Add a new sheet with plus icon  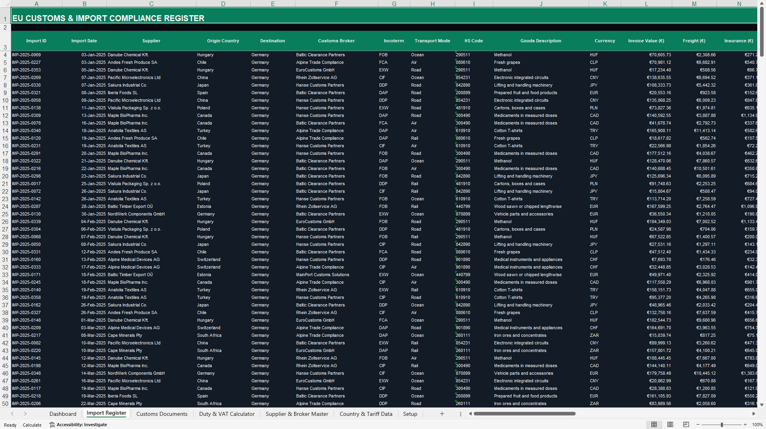pyautogui.click(x=442, y=414)
